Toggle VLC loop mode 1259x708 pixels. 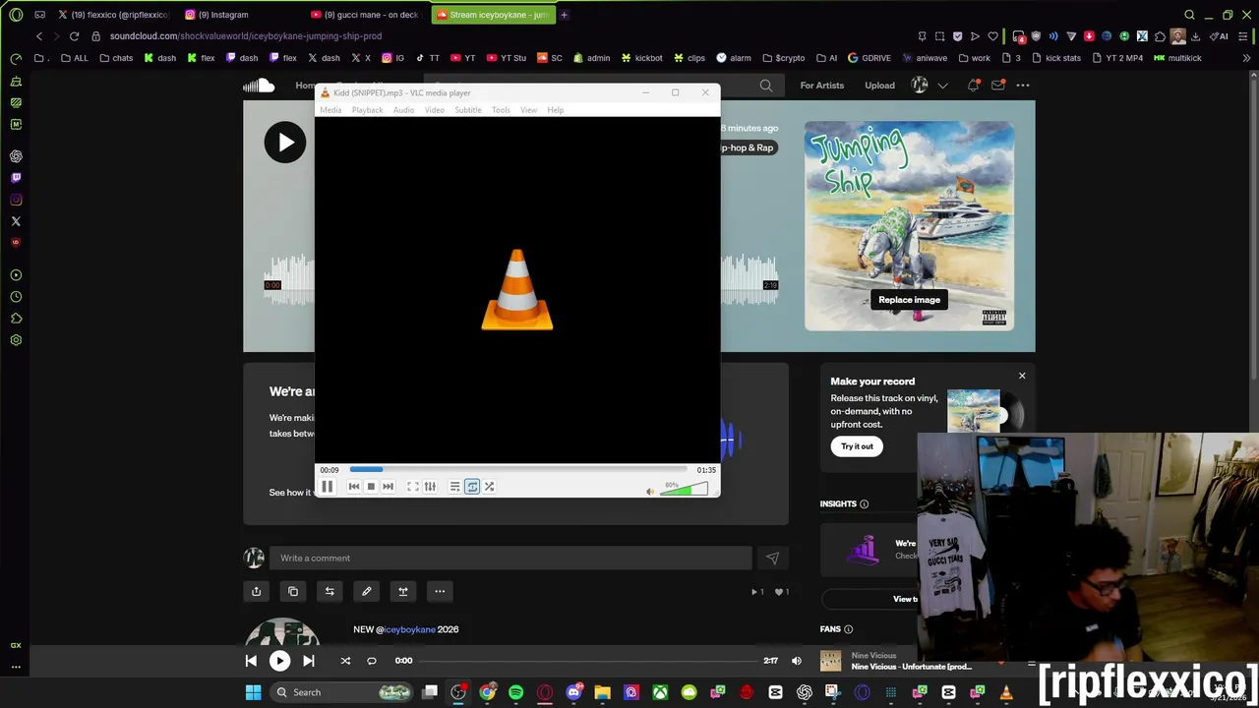tap(472, 487)
